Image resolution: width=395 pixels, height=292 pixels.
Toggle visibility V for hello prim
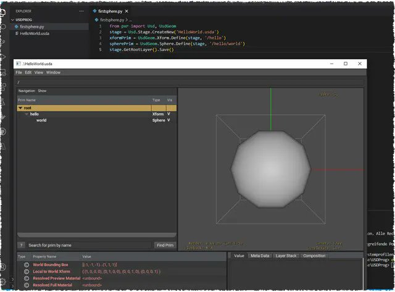pyautogui.click(x=168, y=114)
